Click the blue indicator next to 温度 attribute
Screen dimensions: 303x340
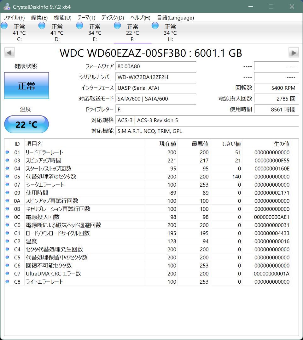click(x=7, y=241)
